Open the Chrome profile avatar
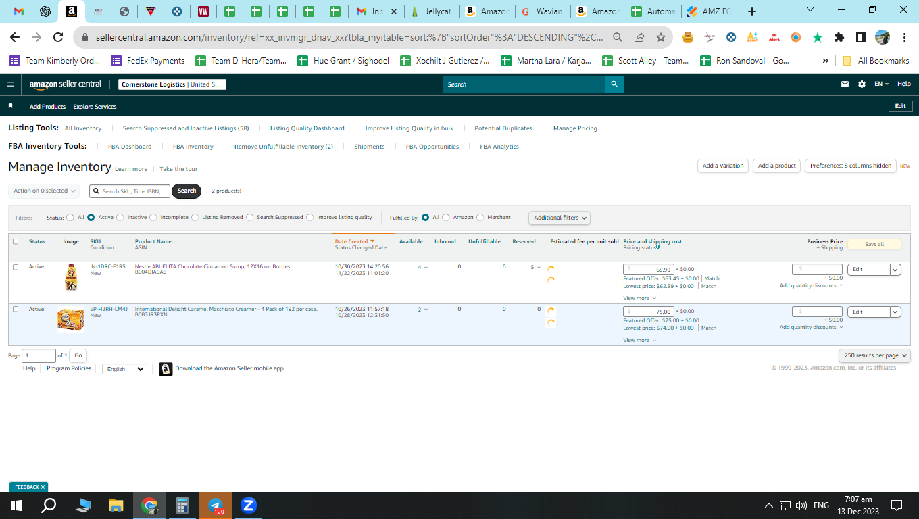Screen dimensions: 919x519 (x=883, y=37)
